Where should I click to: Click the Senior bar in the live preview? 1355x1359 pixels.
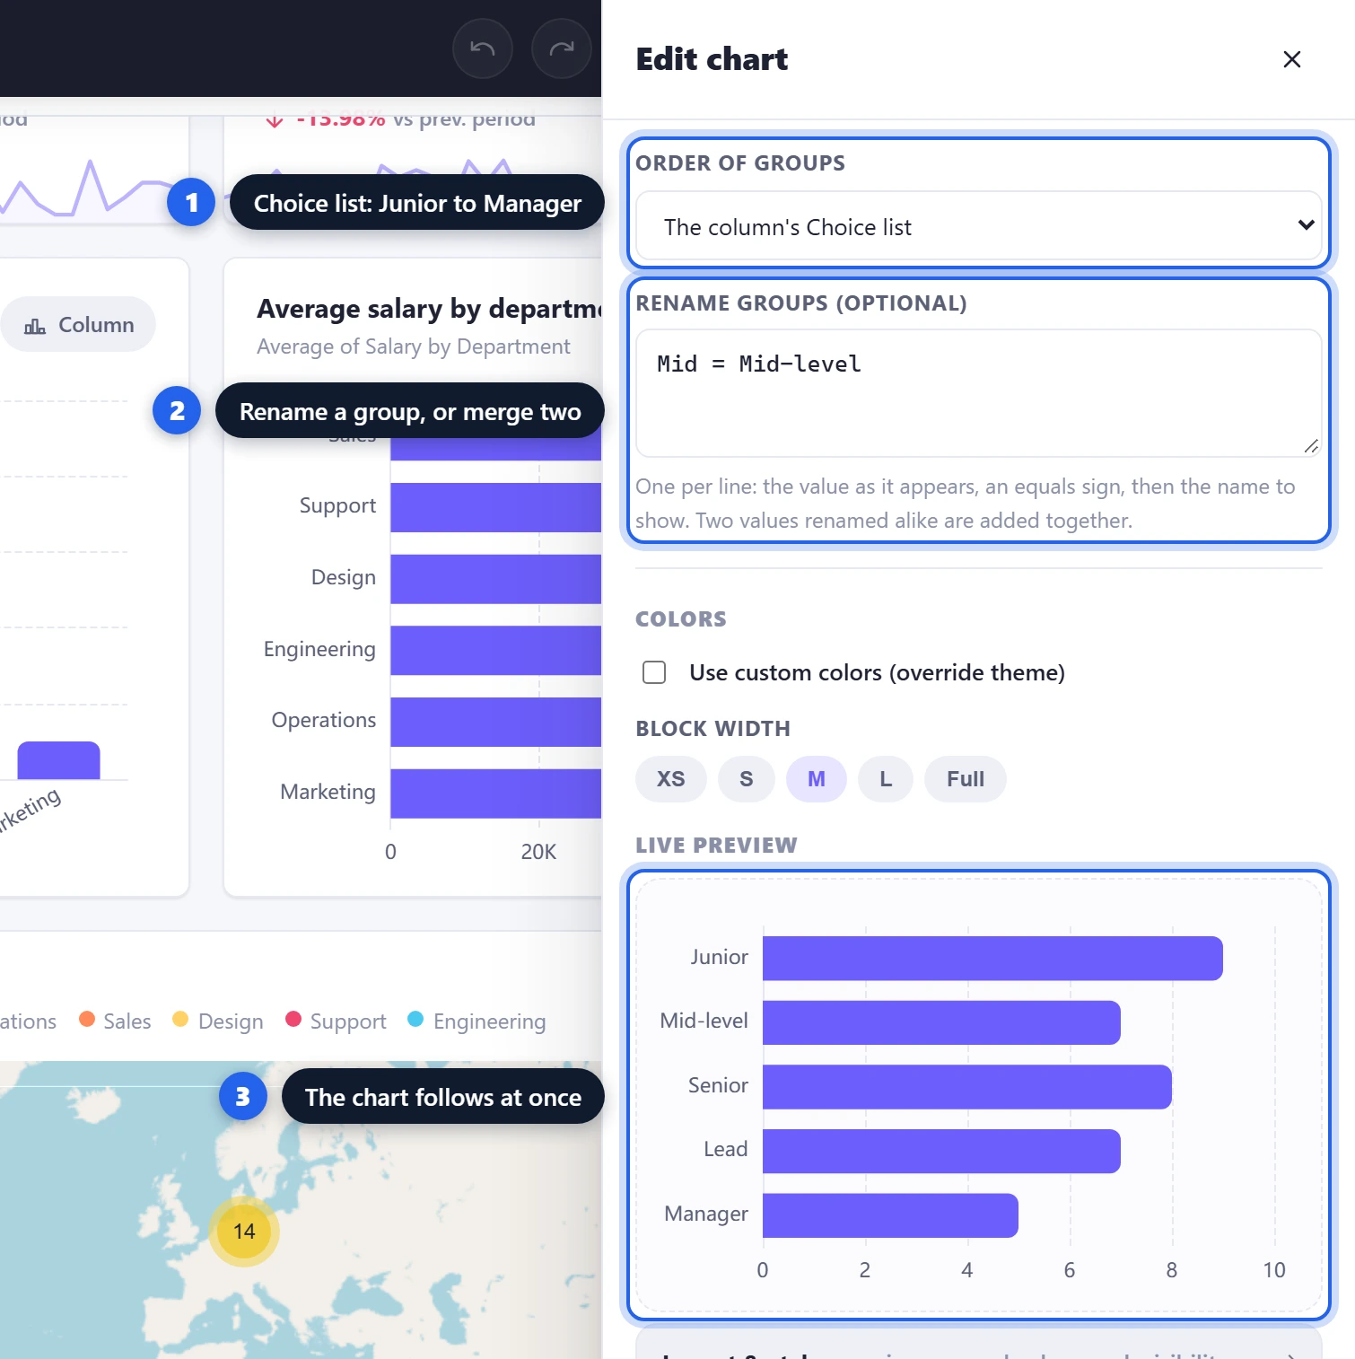pos(967,1087)
